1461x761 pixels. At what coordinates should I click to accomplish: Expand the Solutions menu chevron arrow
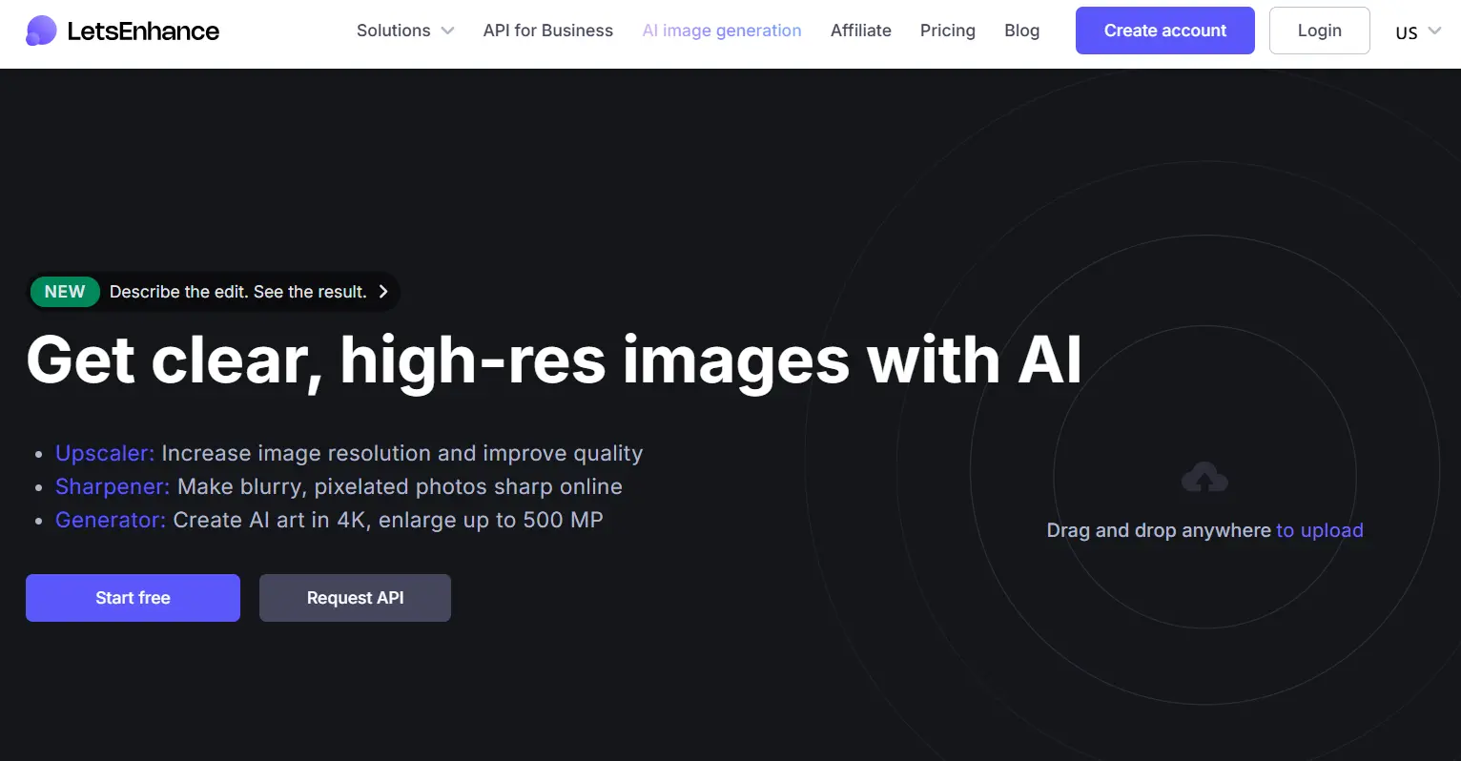[446, 30]
